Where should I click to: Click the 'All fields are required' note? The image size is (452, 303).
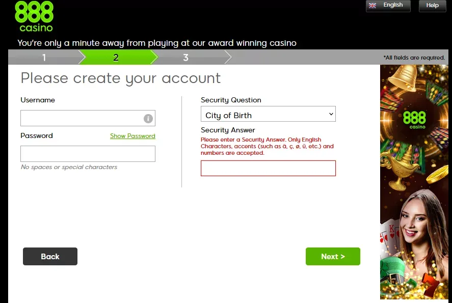click(x=414, y=58)
